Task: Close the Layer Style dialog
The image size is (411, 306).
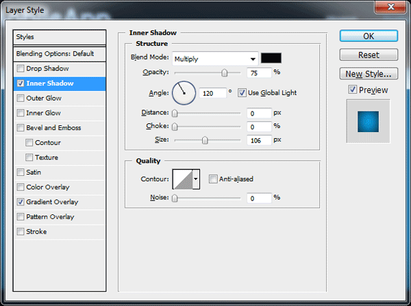Action: 390,7
